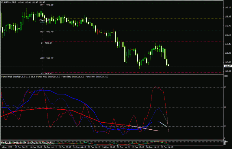Click the 20 Dec 12:15 time label
This screenshot has height=149, width=232.
click(x=138, y=148)
